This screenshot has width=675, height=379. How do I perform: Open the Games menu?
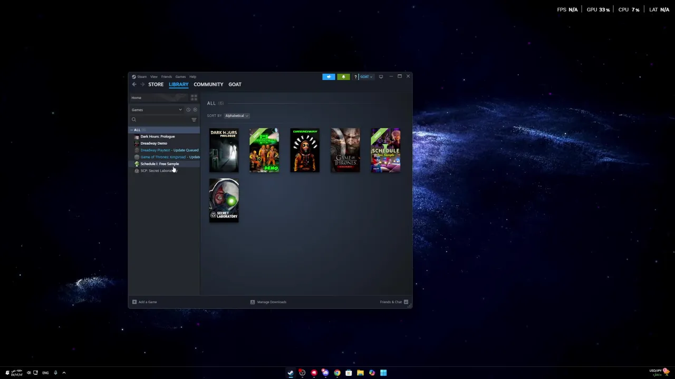tap(180, 77)
